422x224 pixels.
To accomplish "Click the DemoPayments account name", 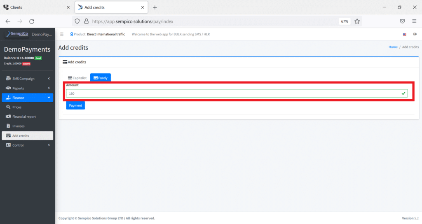I will click(27, 49).
